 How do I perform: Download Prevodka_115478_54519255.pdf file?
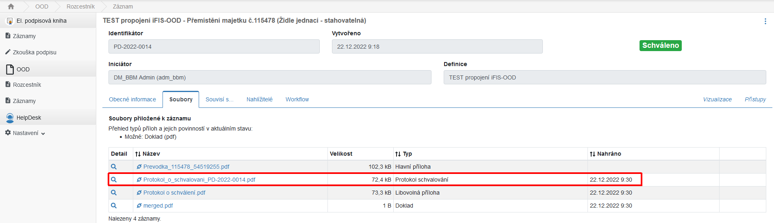[186, 167]
